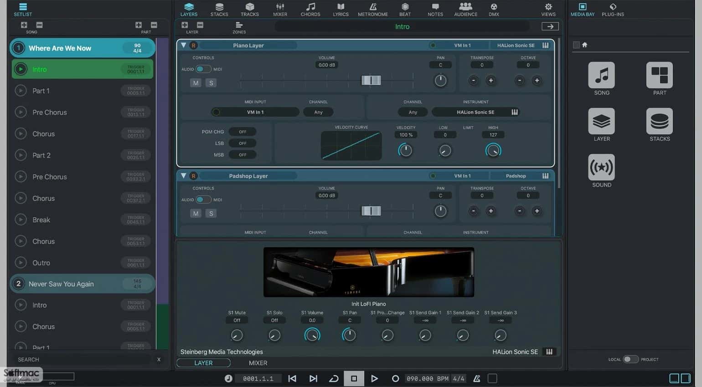Image resolution: width=702 pixels, height=387 pixels.
Task: Switch the Local/Project toggle in the Media Bay
Action: pos(630,359)
